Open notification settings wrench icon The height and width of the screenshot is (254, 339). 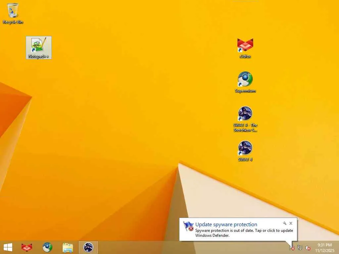(x=284, y=223)
